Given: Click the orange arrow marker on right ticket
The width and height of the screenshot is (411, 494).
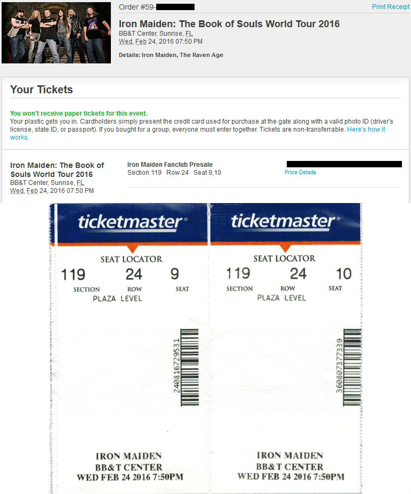Looking at the screenshot, I should (285, 248).
